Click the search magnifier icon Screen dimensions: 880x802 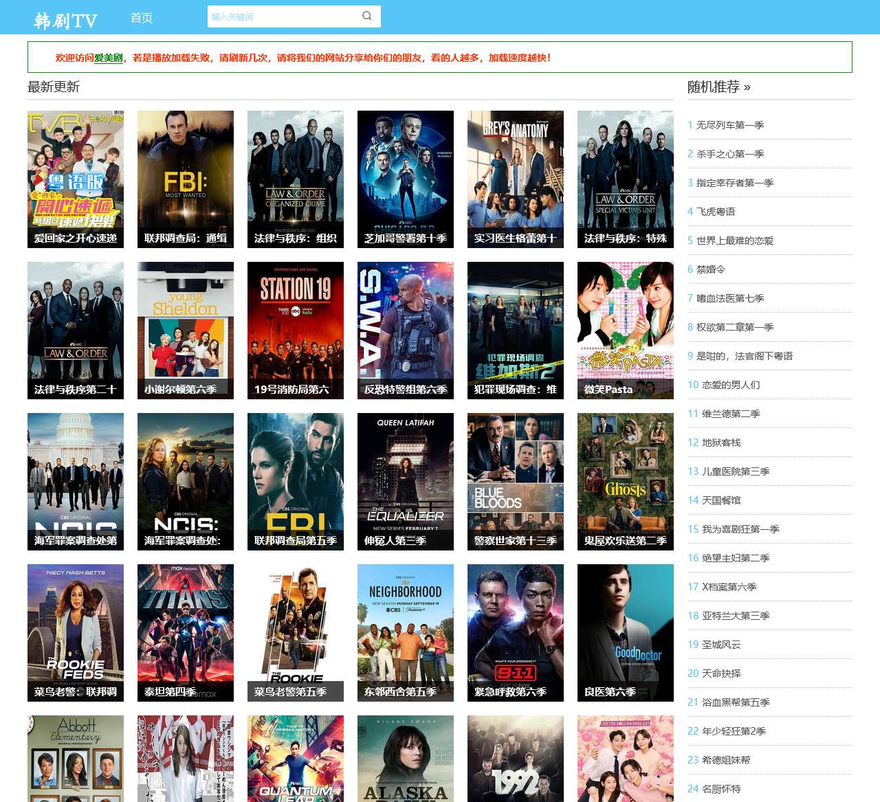(367, 16)
